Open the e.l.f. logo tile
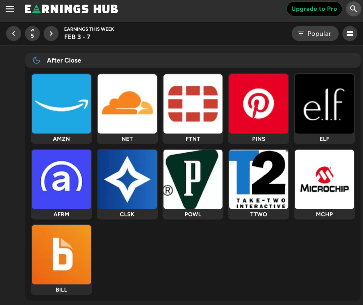363x305 pixels. pos(325,104)
